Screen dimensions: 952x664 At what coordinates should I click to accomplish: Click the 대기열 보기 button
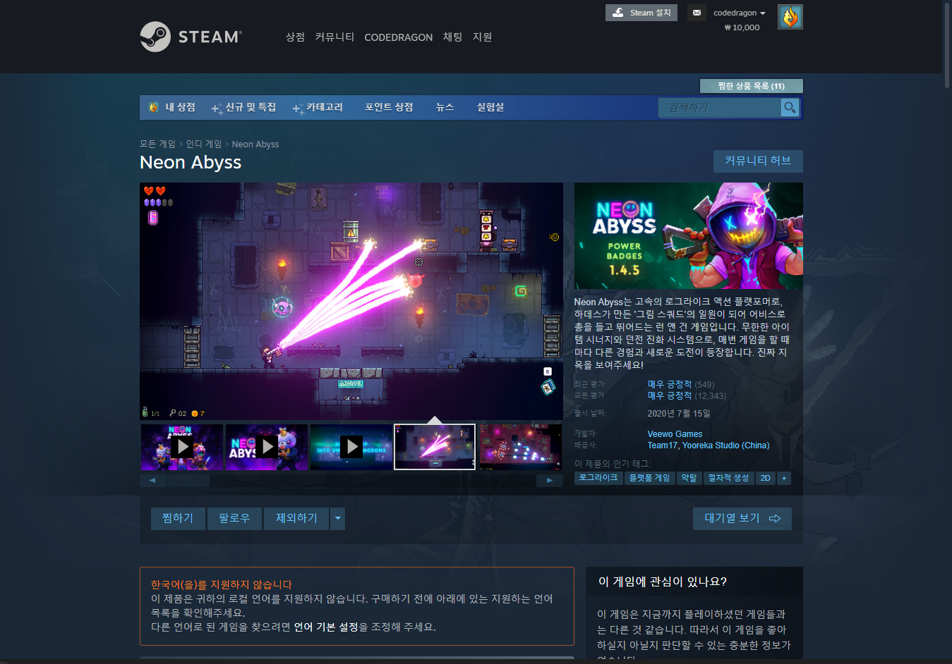tap(742, 519)
